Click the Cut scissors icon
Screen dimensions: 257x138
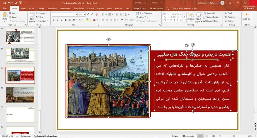click(10, 13)
